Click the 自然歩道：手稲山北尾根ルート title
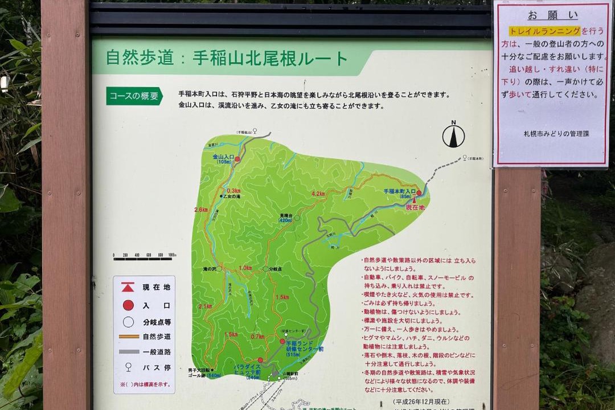The height and width of the screenshot is (410, 615). [x=227, y=59]
